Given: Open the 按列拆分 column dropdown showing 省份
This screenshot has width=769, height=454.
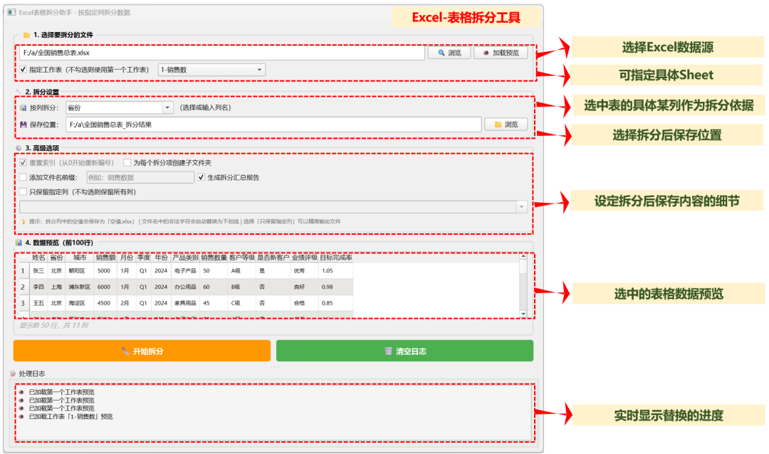Looking at the screenshot, I should (119, 107).
